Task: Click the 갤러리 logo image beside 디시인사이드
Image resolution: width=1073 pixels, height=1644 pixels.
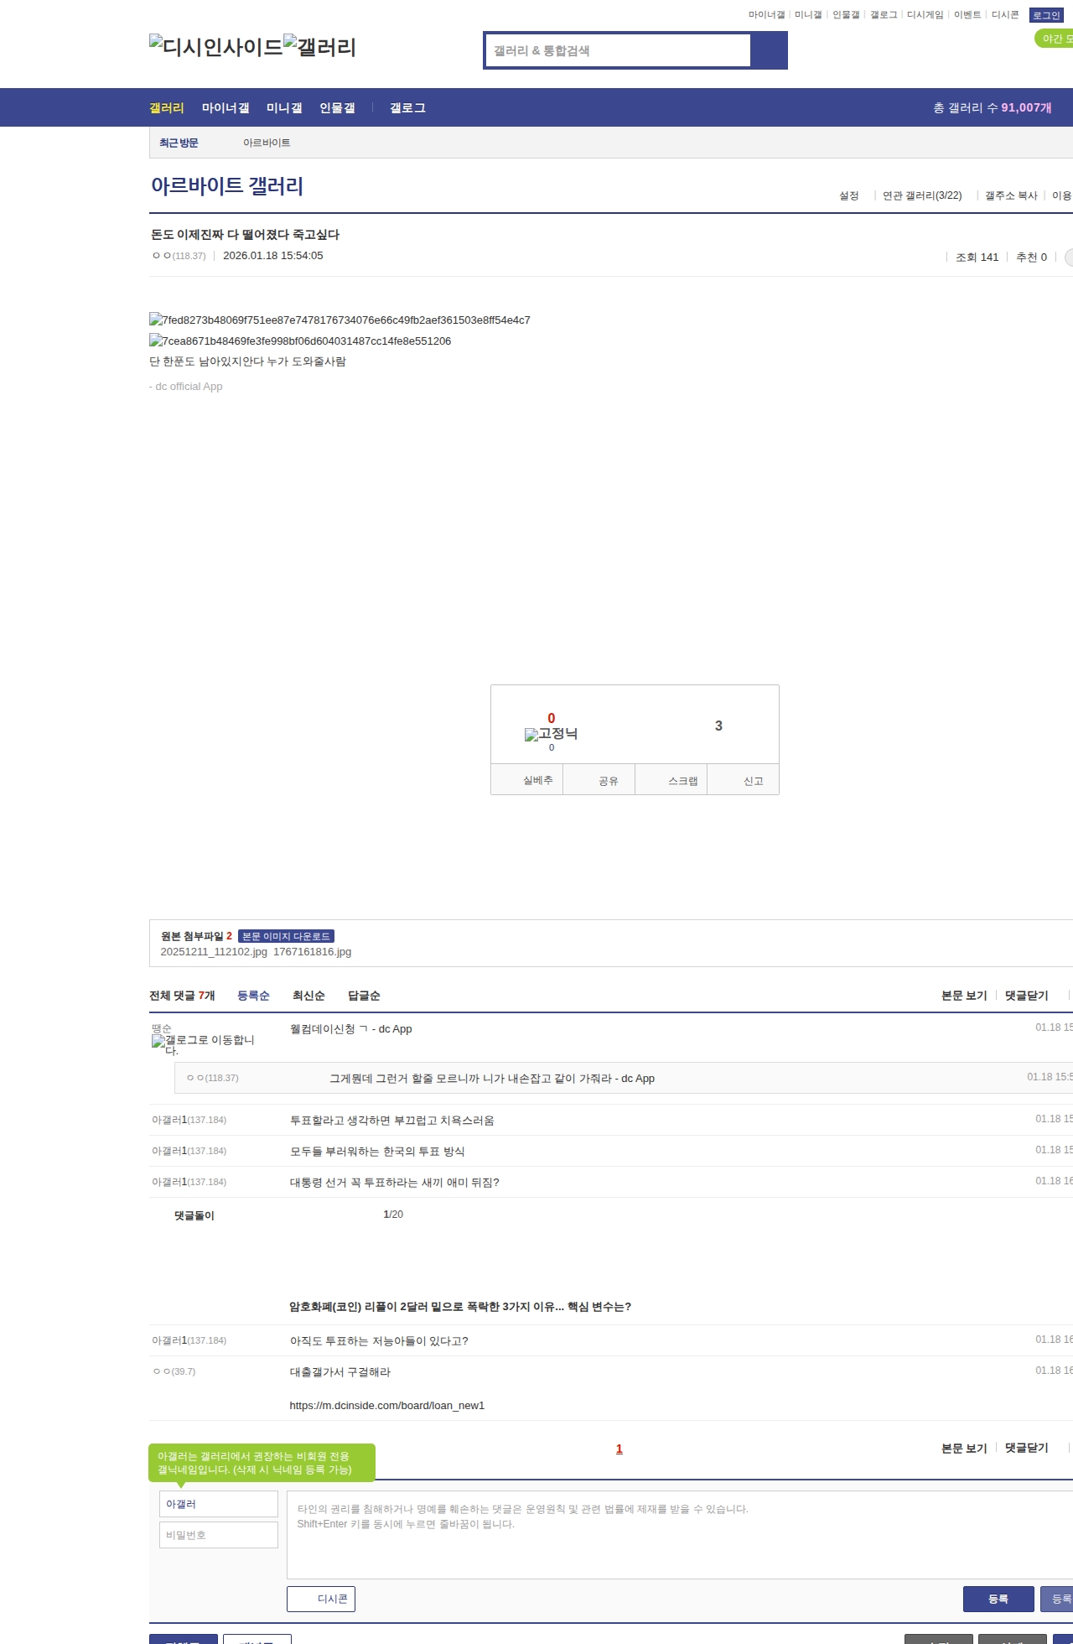Action: coord(320,47)
